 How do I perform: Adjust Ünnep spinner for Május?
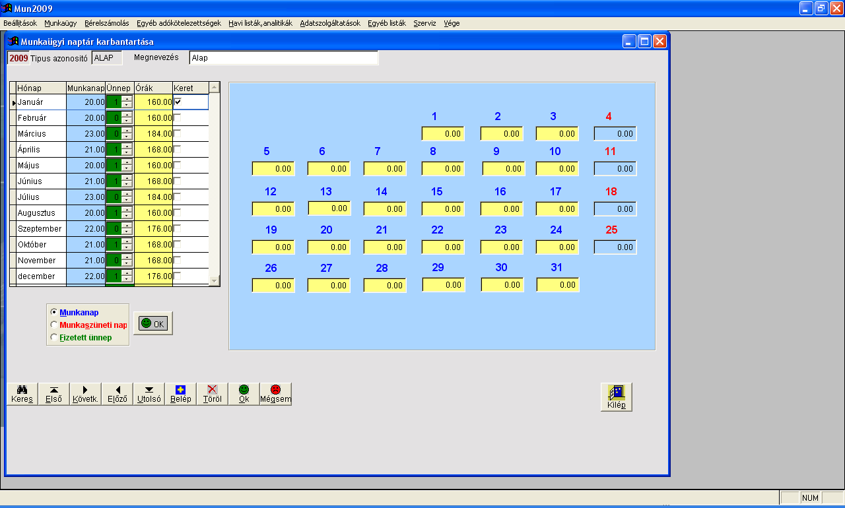[x=127, y=166]
